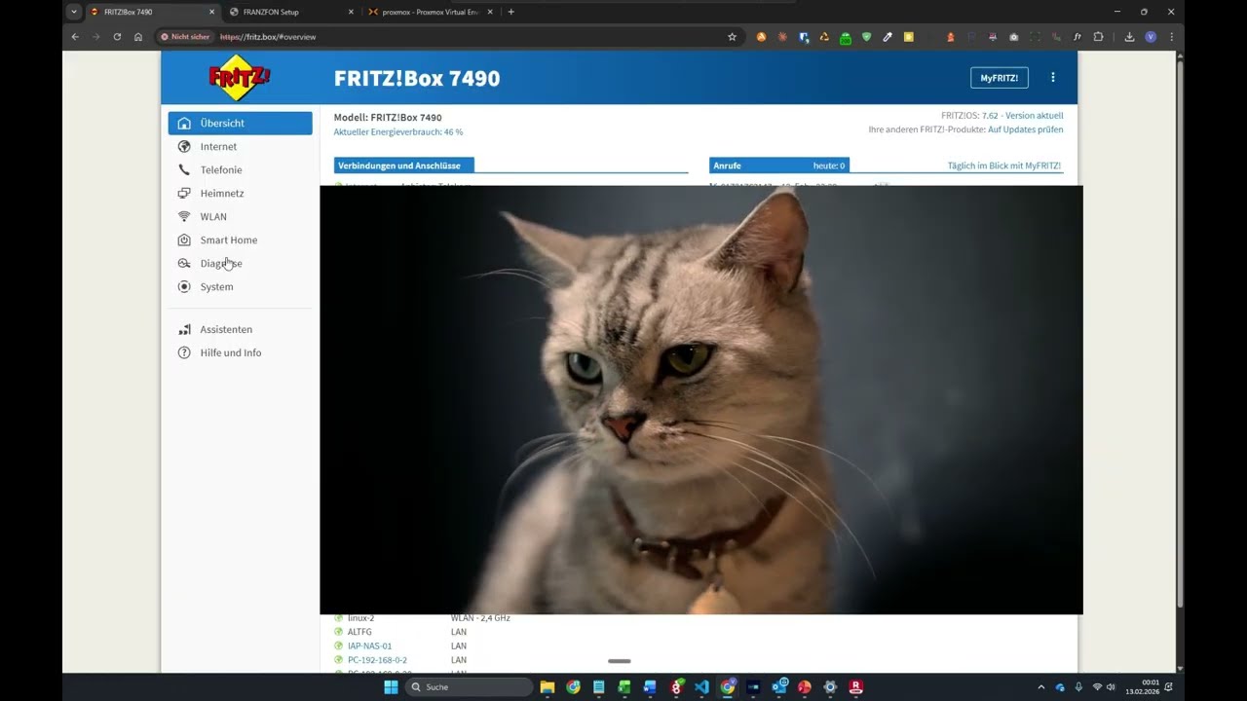Bookmark this page with the star icon
1247x701 pixels.
732,37
